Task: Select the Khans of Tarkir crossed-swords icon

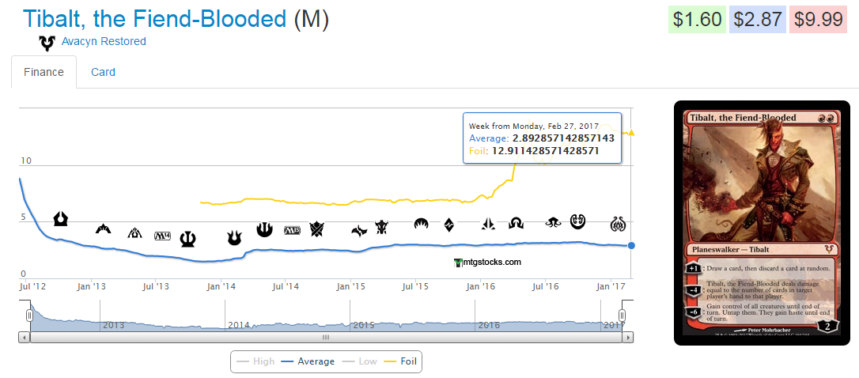Action: point(317,229)
